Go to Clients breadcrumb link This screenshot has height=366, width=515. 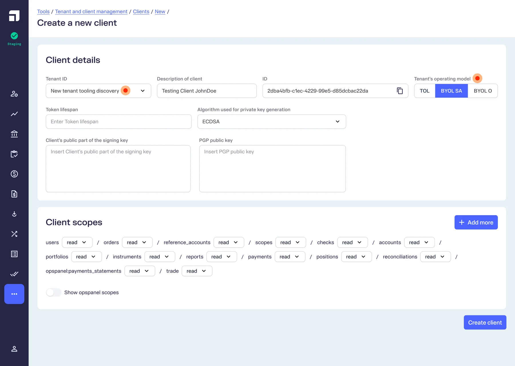click(141, 11)
